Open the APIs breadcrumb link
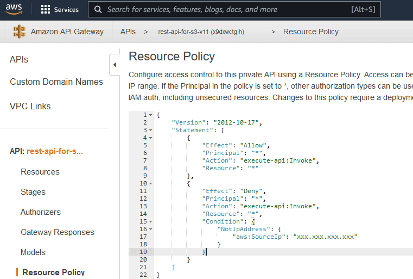Viewport: 413px width, 279px height. pos(128,32)
